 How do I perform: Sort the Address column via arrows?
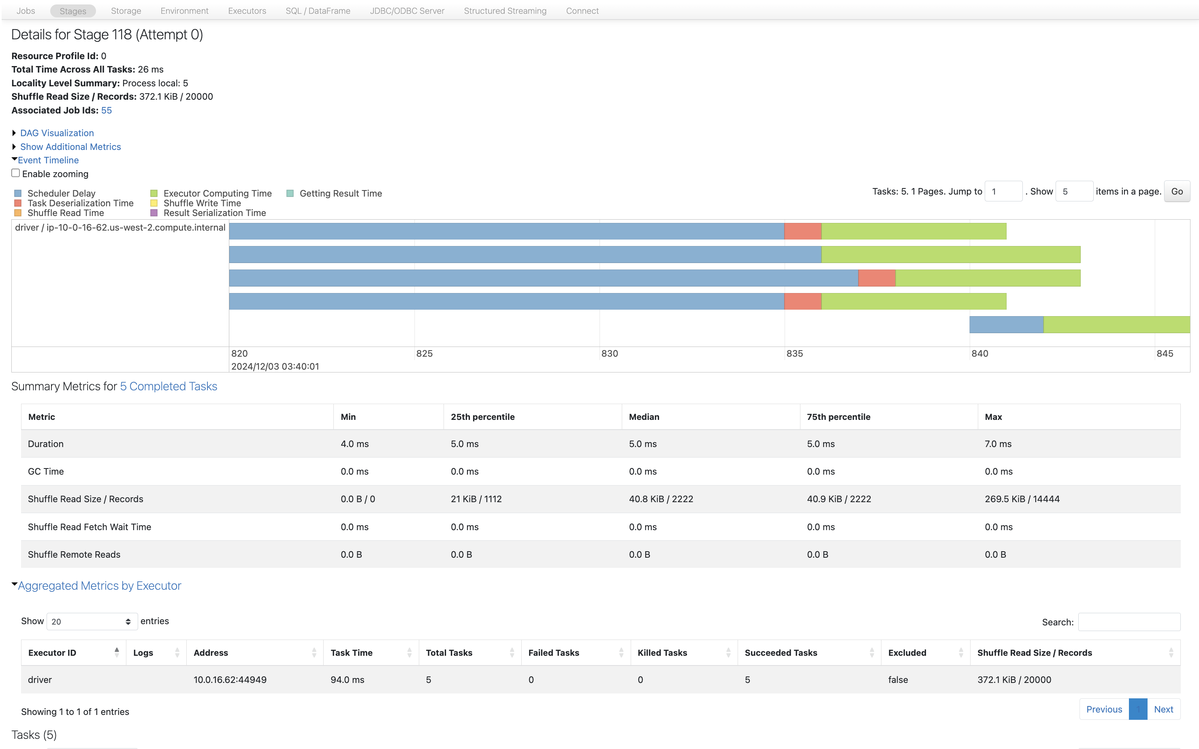point(314,653)
